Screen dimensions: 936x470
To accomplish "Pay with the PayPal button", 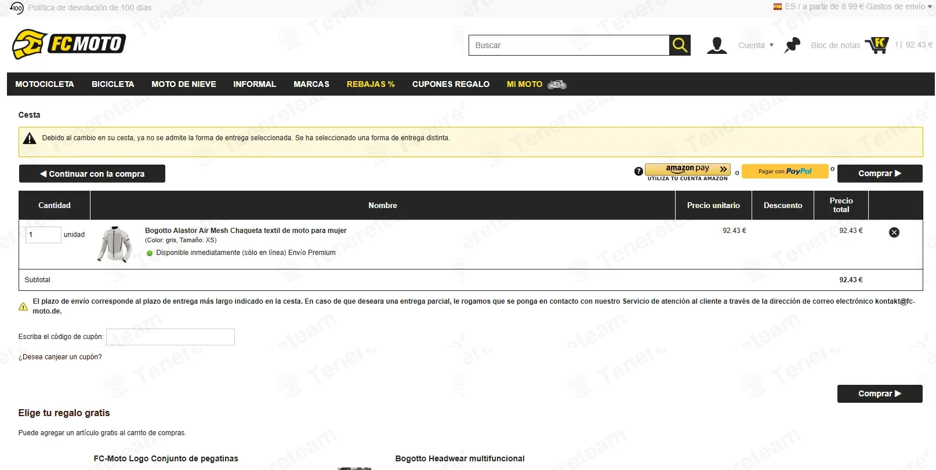I will click(x=785, y=171).
